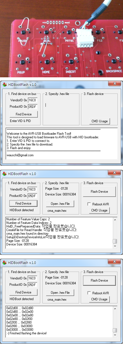The width and height of the screenshot is (123, 344).
Task: Click HIDBootFlash title icon in welcome-message window
Action: [5, 85]
